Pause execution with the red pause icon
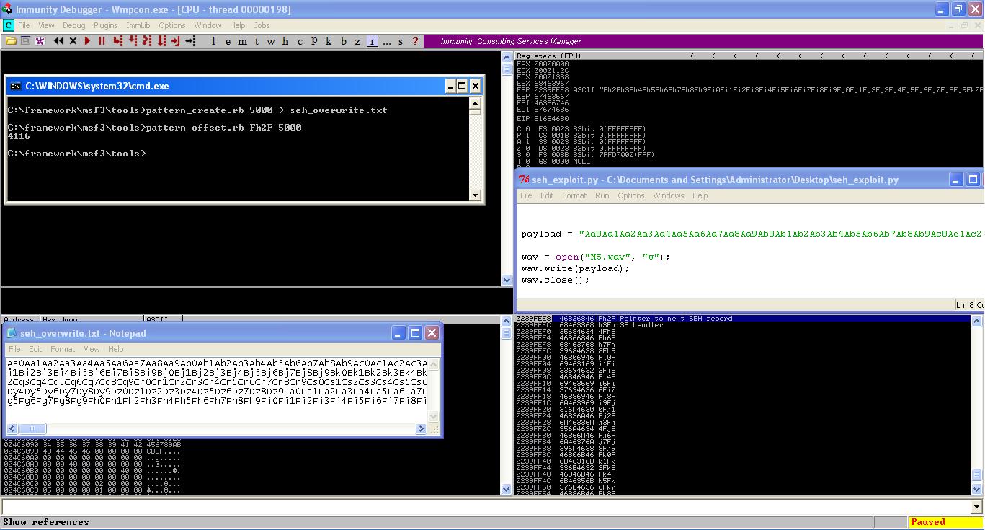 (102, 41)
